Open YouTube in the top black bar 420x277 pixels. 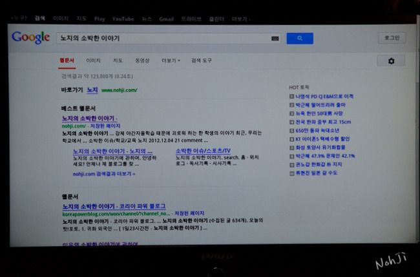(x=123, y=19)
